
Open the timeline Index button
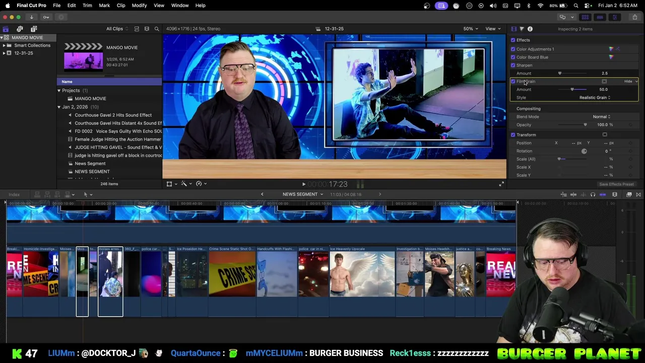tap(14, 195)
